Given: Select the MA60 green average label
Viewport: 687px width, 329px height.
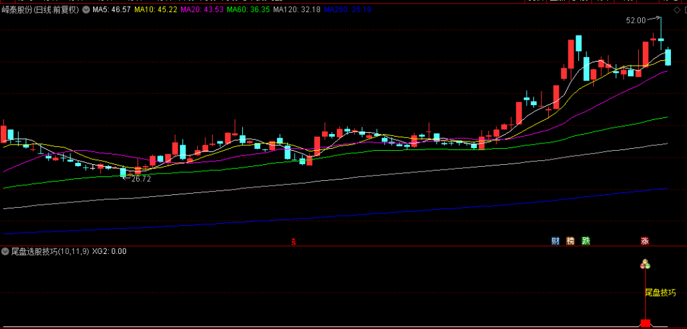Looking at the screenshot, I should pos(248,10).
